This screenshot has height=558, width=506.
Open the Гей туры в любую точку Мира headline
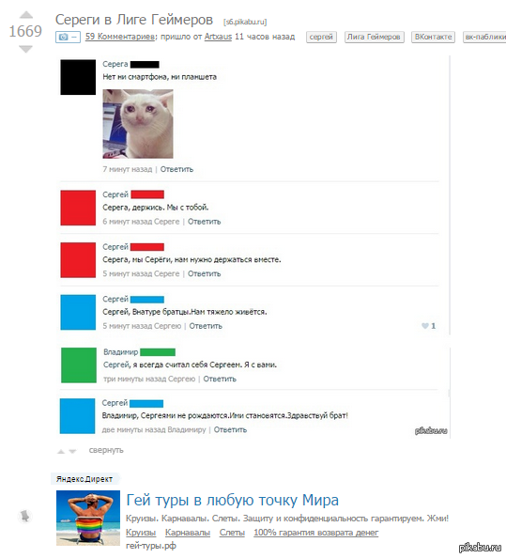(x=232, y=500)
